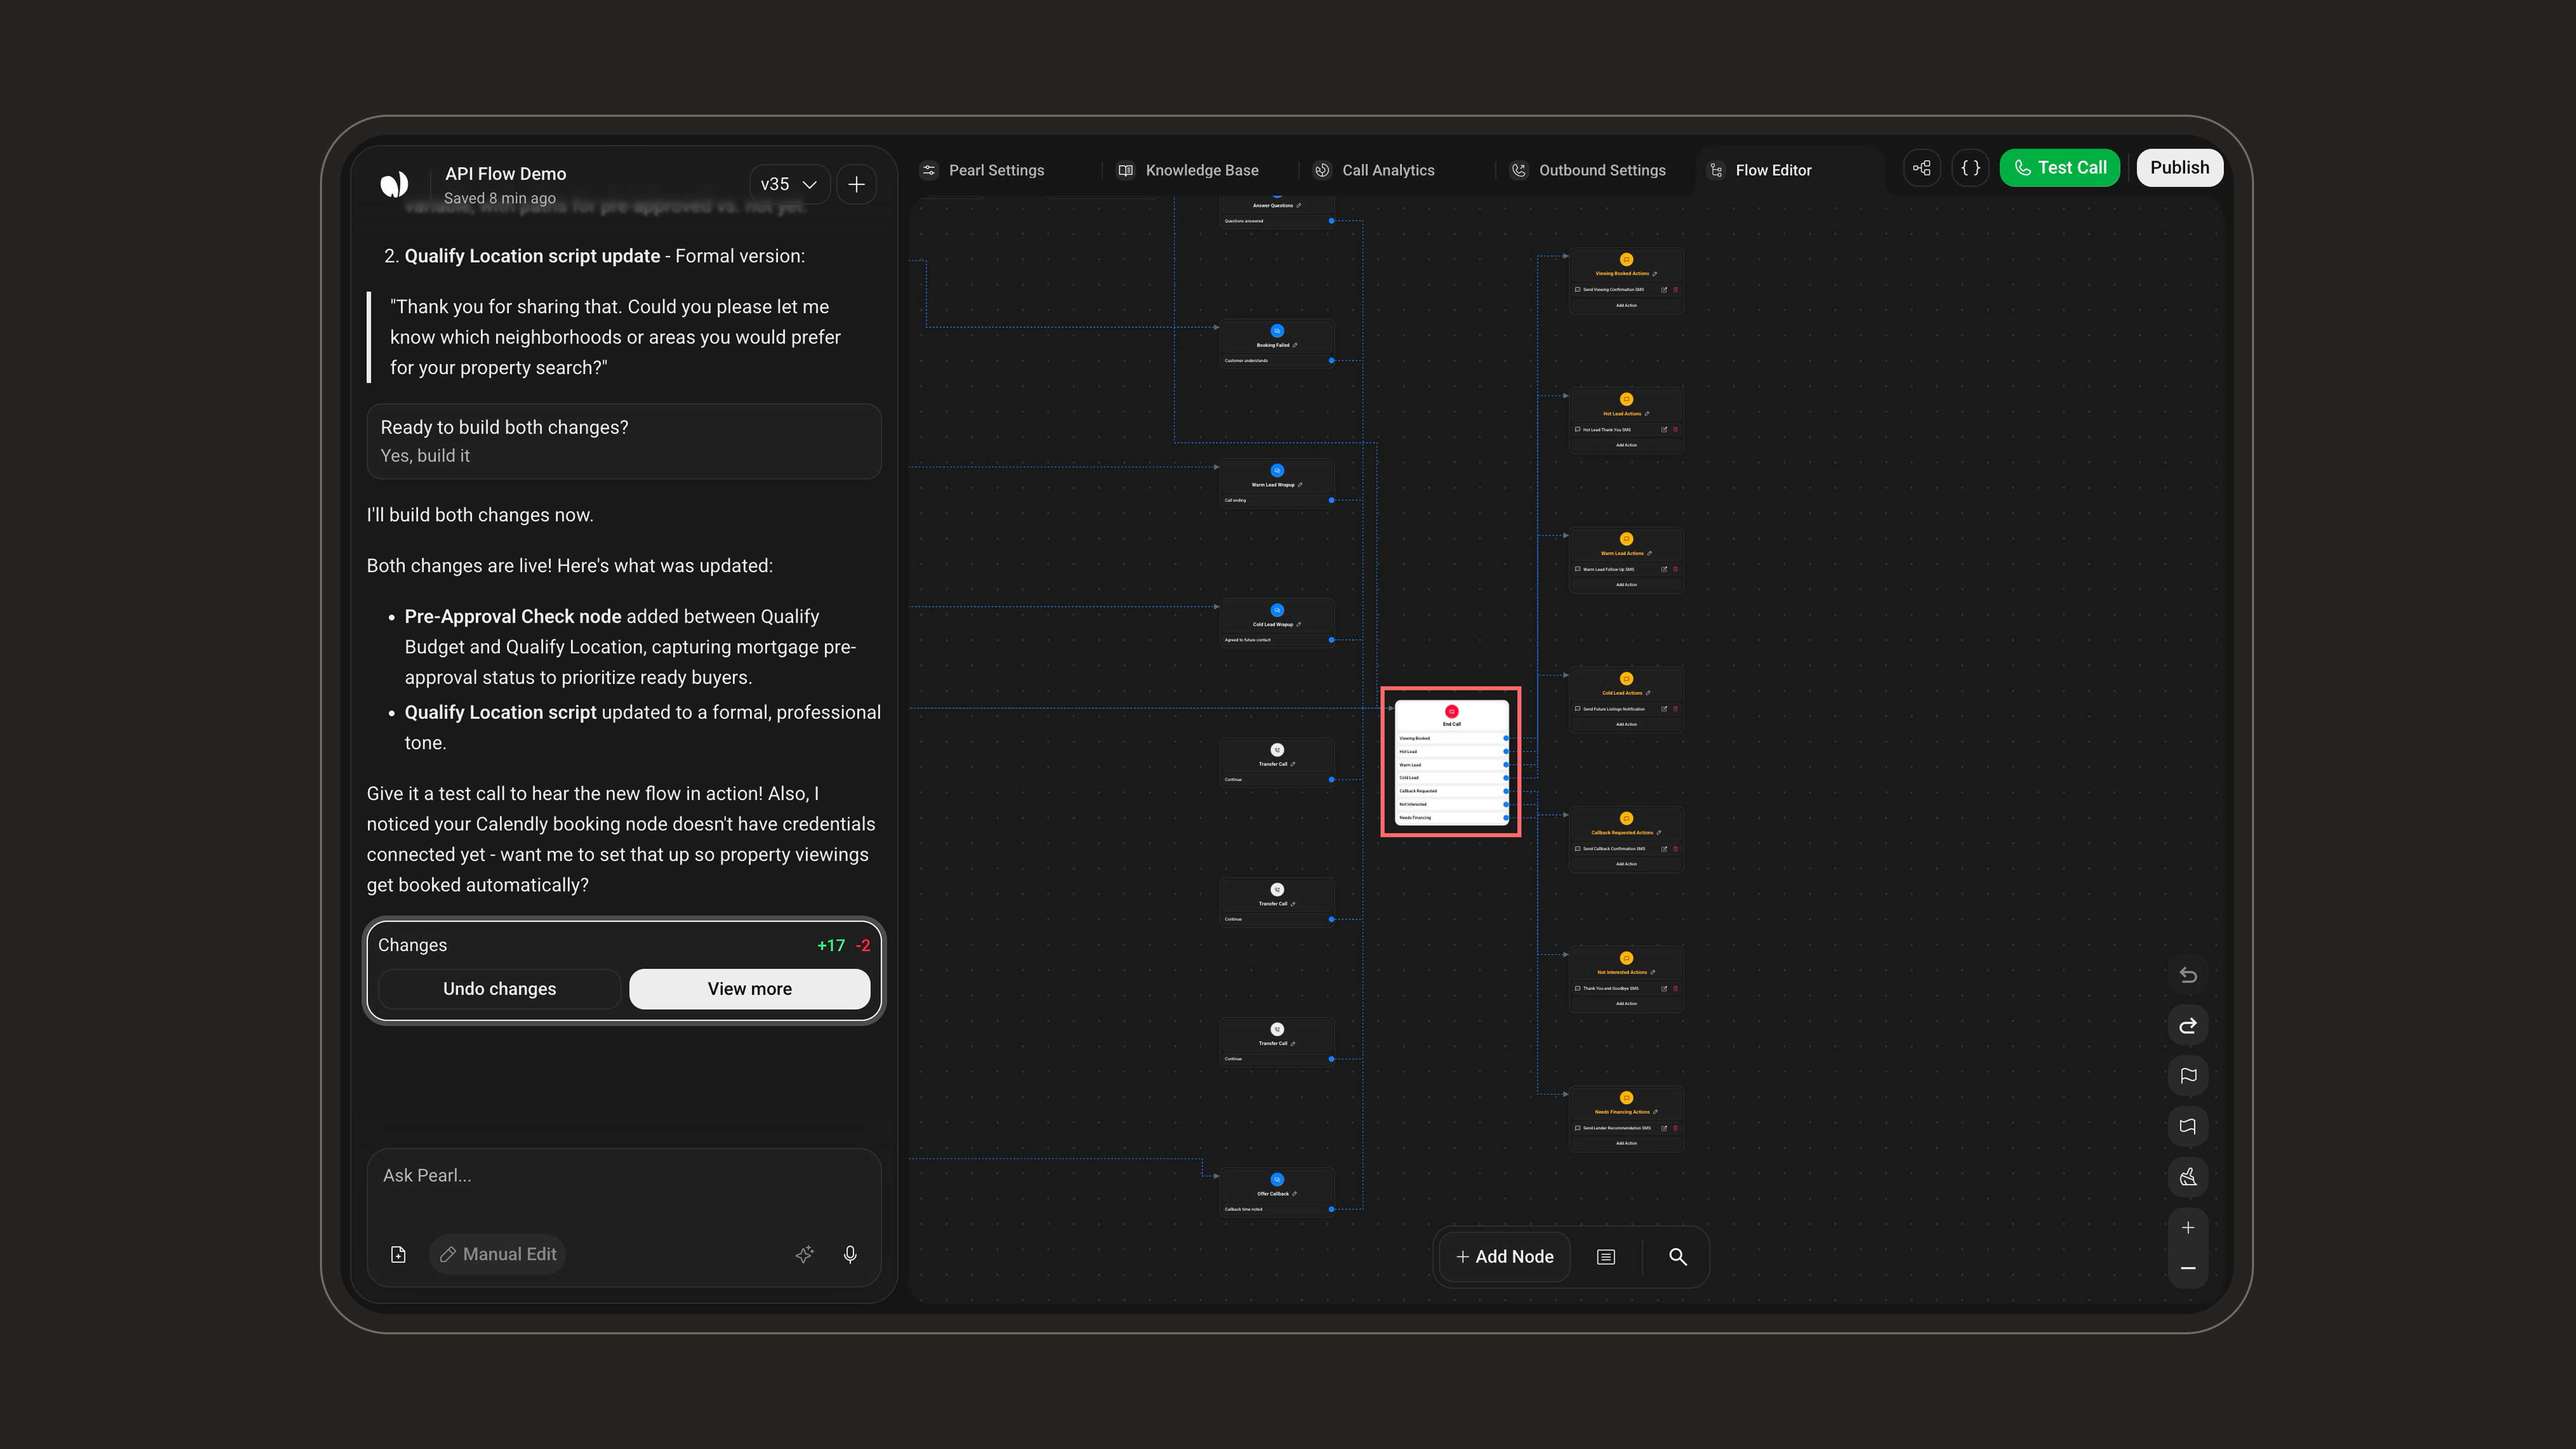Viewport: 2576px width, 1449px height.
Task: Click the canvas redo arrow
Action: tap(2188, 1025)
